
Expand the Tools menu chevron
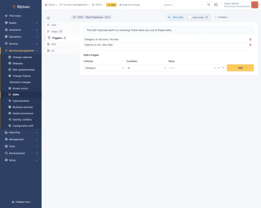[x=37, y=146]
